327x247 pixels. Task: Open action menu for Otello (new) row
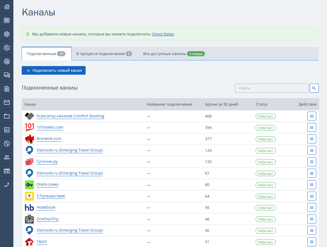312,185
